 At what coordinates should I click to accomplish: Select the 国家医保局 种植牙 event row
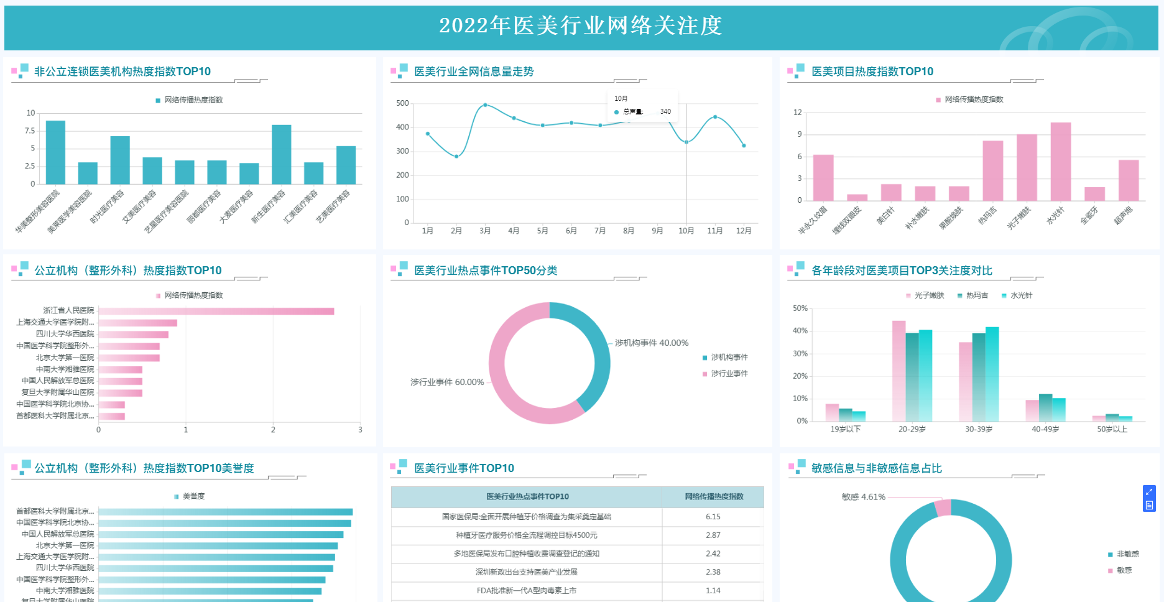(x=526, y=517)
